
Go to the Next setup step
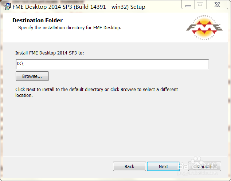(x=163, y=166)
